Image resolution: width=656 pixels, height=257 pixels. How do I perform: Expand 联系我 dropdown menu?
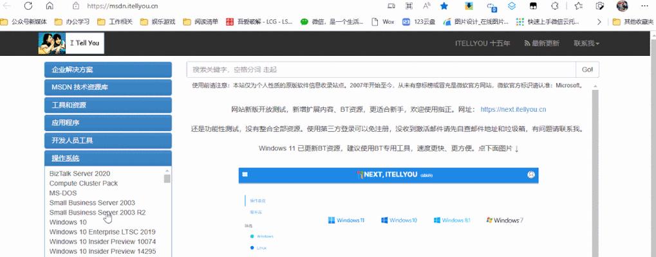pyautogui.click(x=586, y=44)
